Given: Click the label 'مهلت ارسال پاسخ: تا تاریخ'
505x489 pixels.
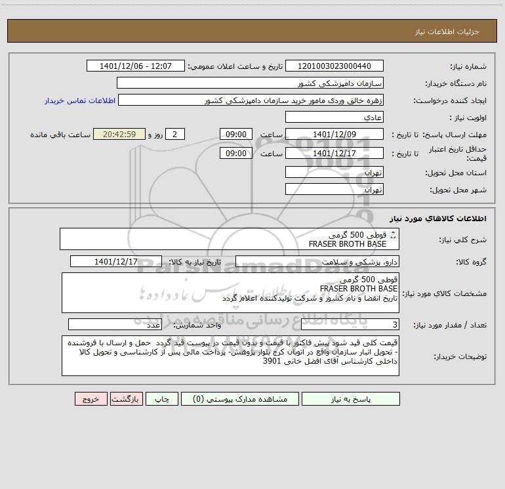Looking at the screenshot, I should coord(439,135).
